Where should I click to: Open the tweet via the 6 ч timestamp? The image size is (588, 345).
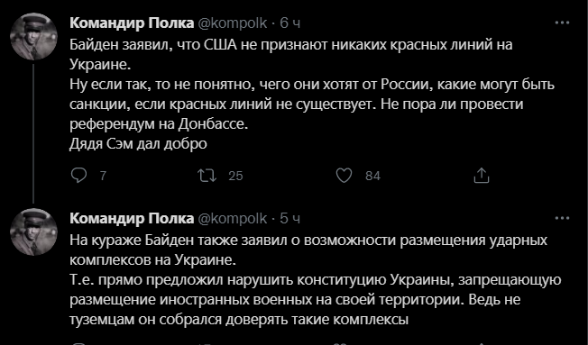coord(290,23)
